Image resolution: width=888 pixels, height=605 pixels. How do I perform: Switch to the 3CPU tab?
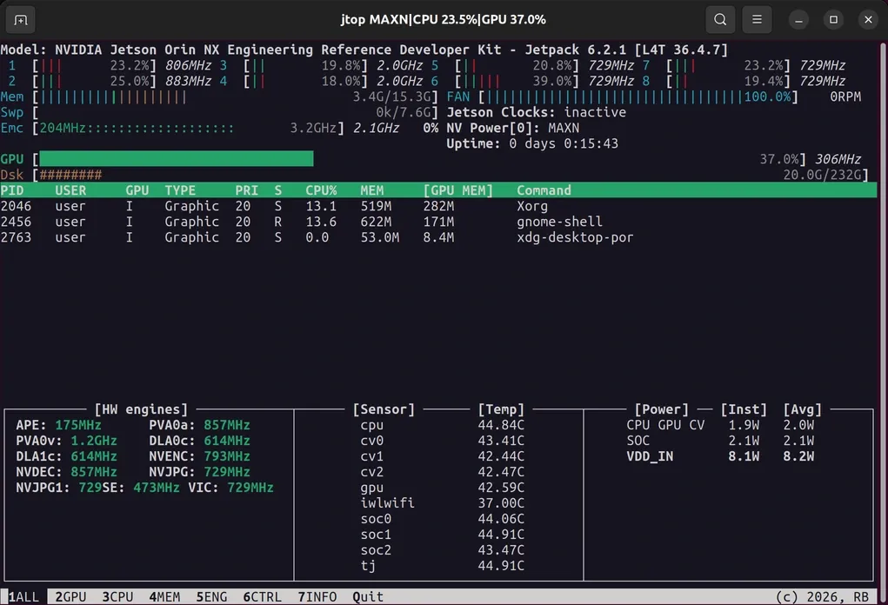(x=117, y=597)
